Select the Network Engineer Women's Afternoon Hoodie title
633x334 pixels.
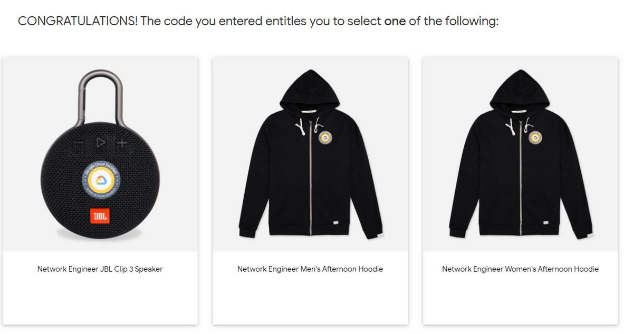point(520,269)
